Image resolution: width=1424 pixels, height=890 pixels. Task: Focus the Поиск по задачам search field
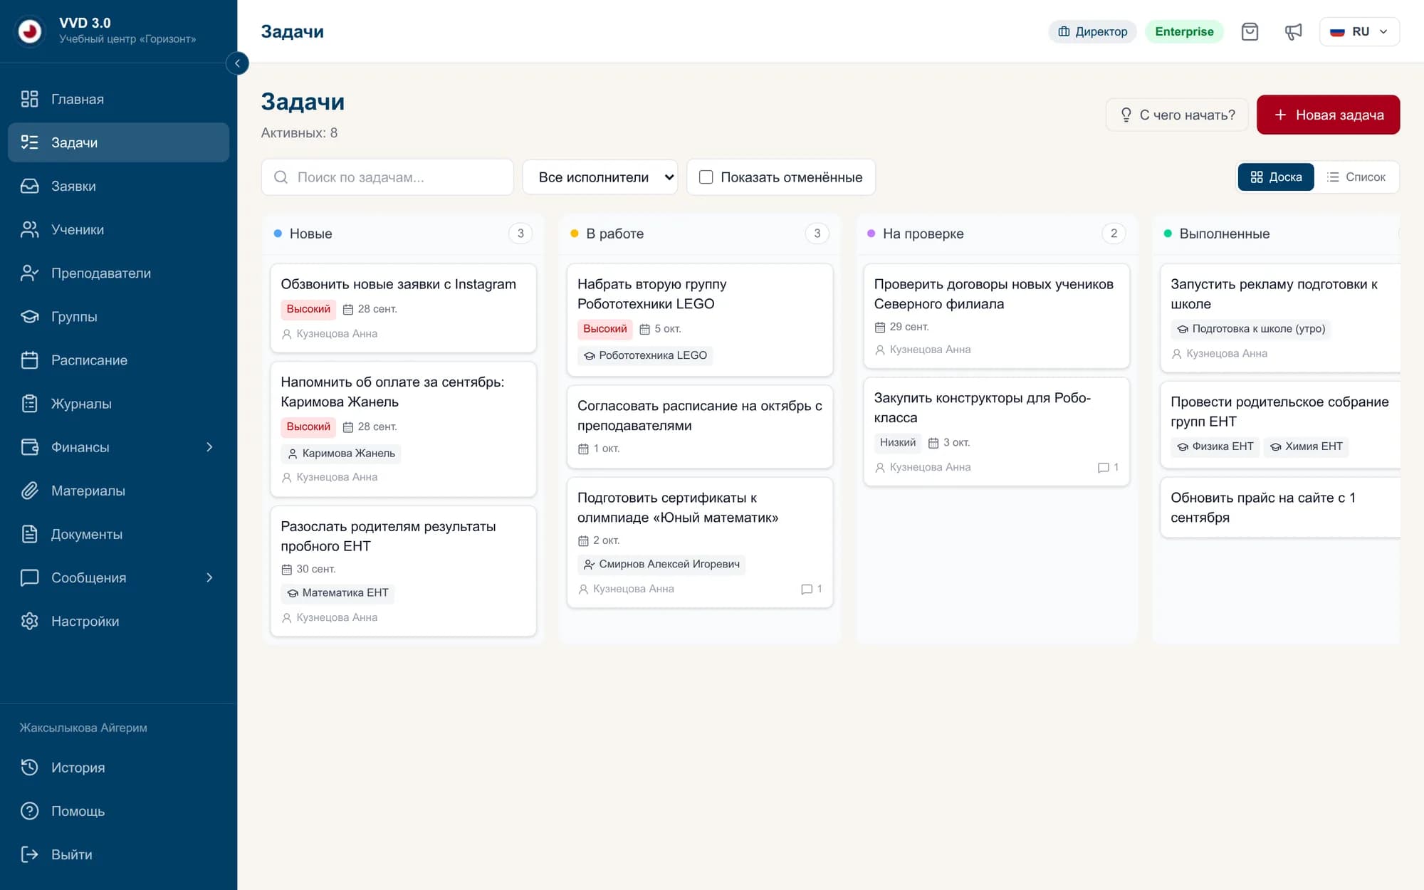coord(387,177)
